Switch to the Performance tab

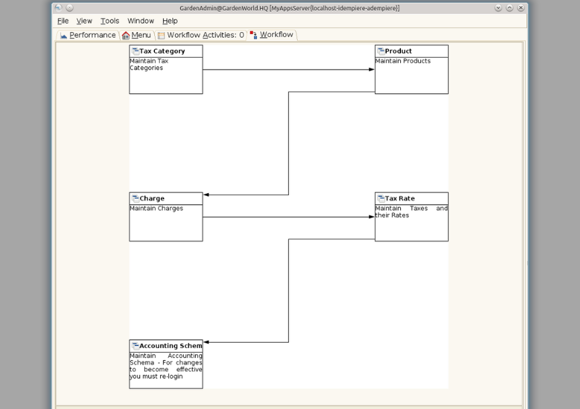coord(88,35)
